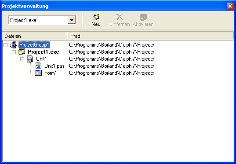Viewport: 236px width, 164px height.
Task: Click the Unit1 node icon
Action: point(30,59)
